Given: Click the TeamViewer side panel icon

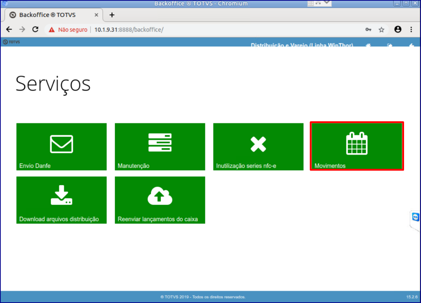Looking at the screenshot, I should 415,217.
